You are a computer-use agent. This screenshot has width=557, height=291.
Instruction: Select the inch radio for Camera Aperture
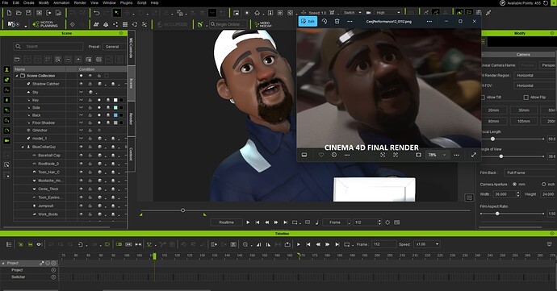pos(543,185)
